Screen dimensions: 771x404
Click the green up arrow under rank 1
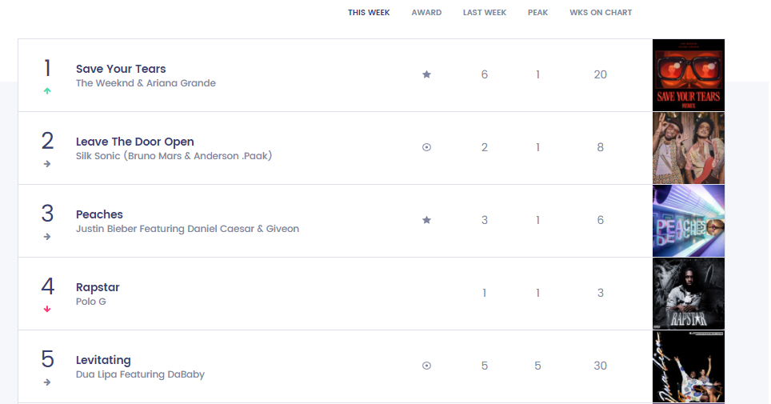[x=47, y=91]
